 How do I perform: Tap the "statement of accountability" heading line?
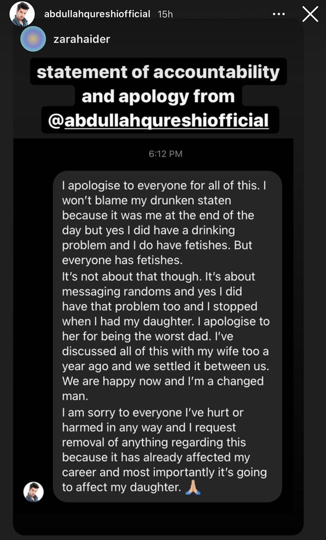tap(158, 72)
